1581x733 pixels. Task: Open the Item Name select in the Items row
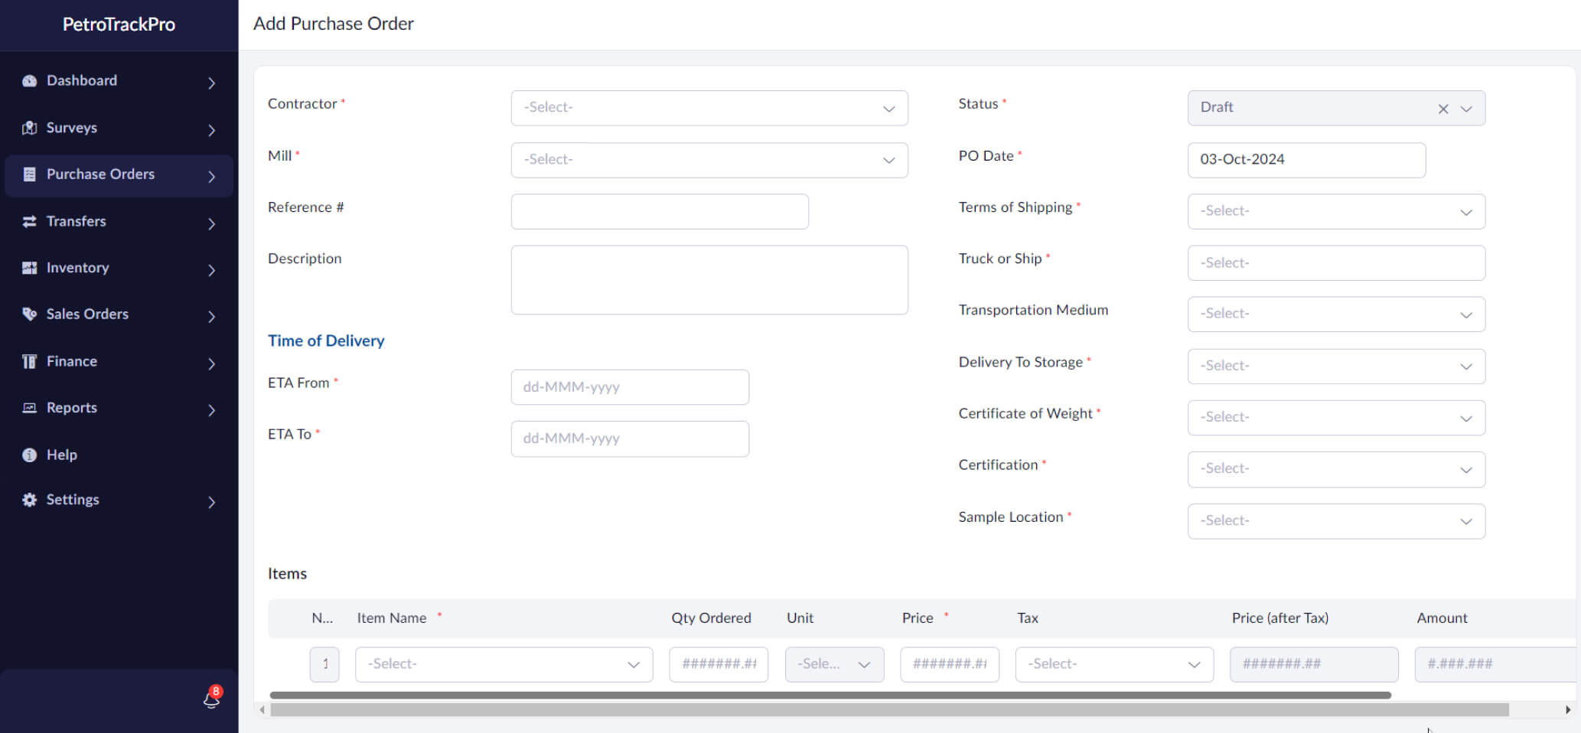click(503, 663)
